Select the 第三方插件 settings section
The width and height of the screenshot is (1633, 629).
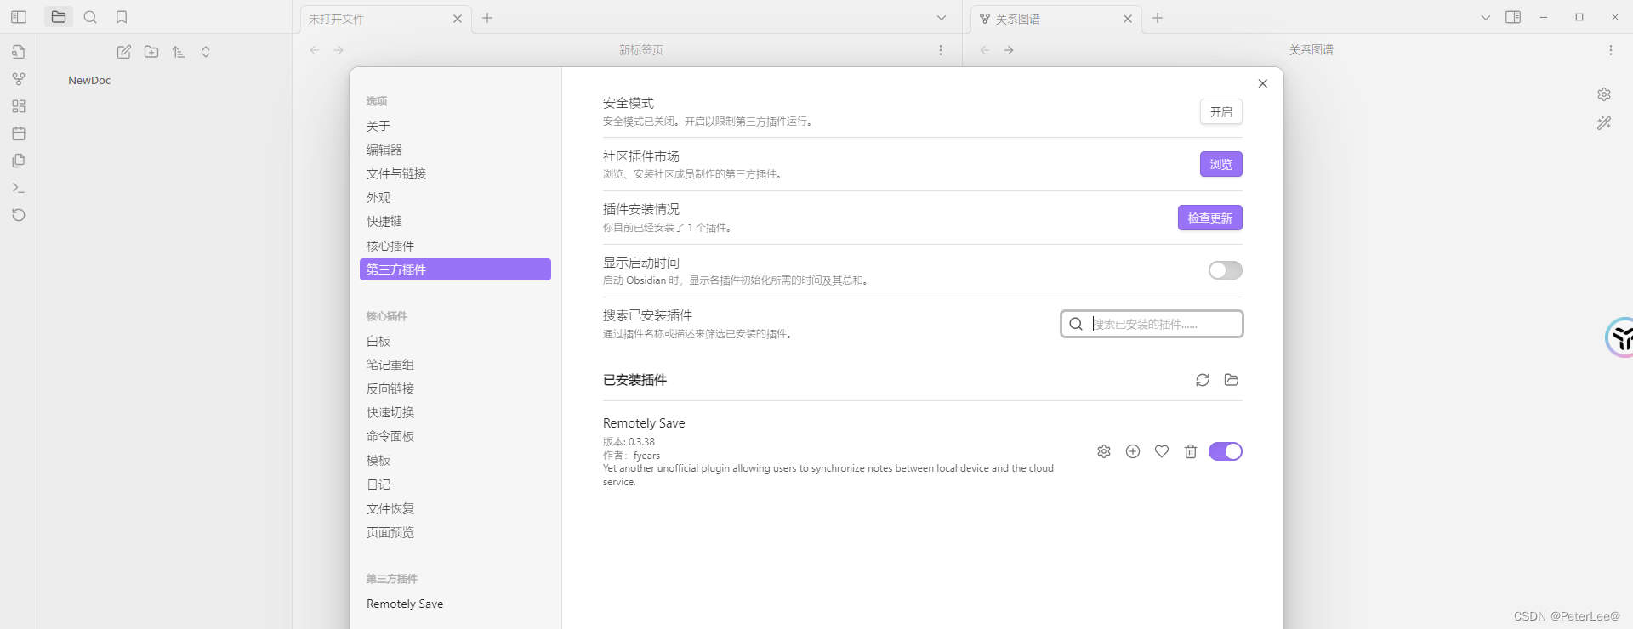(x=455, y=269)
